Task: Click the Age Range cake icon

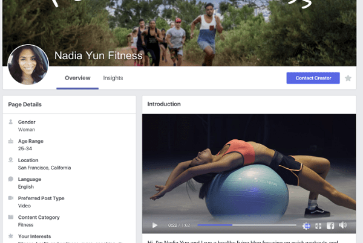Action: click(x=11, y=140)
